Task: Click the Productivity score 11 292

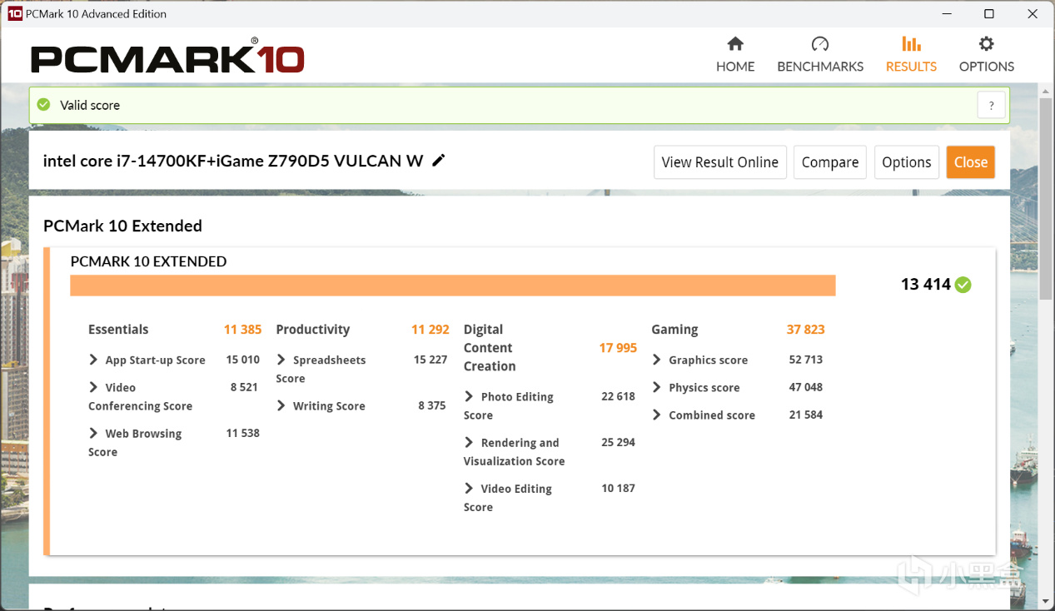Action: pyautogui.click(x=430, y=330)
